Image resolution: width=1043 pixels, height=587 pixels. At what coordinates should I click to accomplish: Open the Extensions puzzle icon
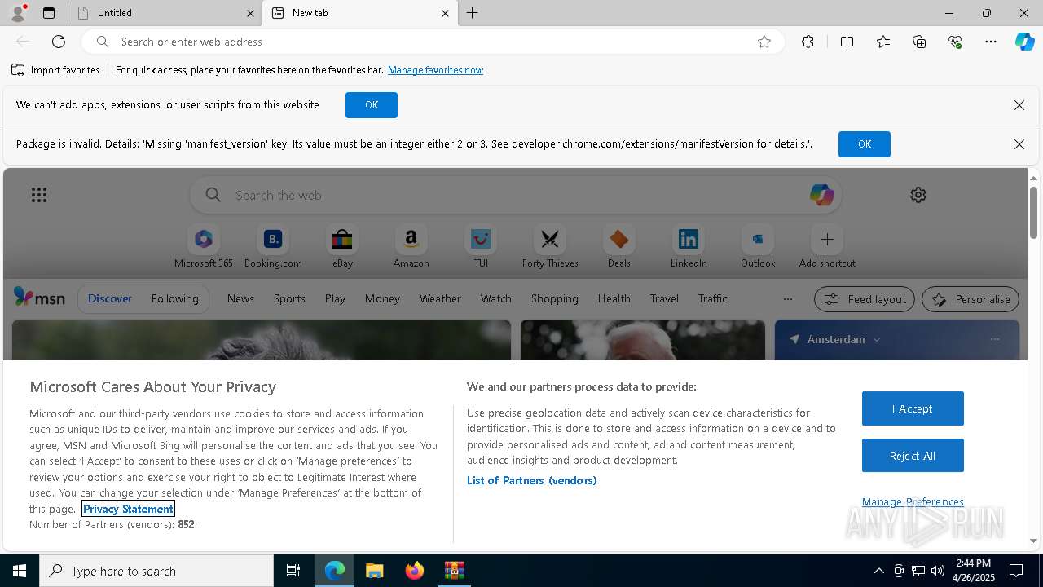point(808,42)
